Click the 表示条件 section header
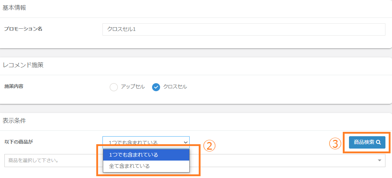Image resolution: width=392 pixels, height=178 pixels. [x=14, y=121]
